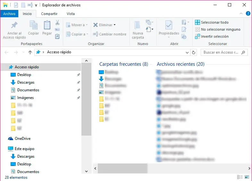
Task: Click the Acceso rápido address bar path
Action: click(59, 52)
